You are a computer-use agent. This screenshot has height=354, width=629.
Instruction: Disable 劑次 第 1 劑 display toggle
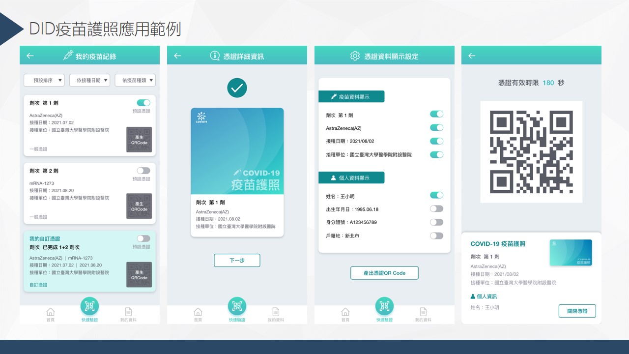[x=436, y=114]
